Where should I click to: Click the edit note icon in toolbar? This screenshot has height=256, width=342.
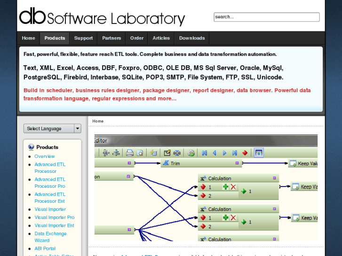coord(167,153)
